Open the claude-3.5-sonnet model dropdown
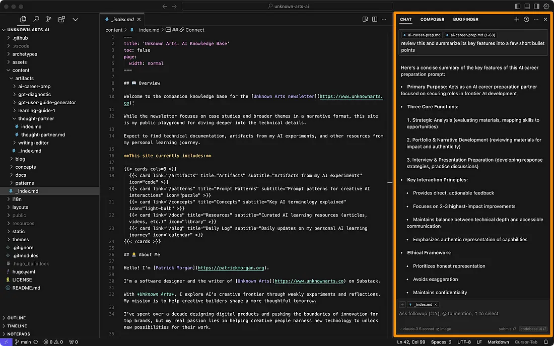 [418, 329]
